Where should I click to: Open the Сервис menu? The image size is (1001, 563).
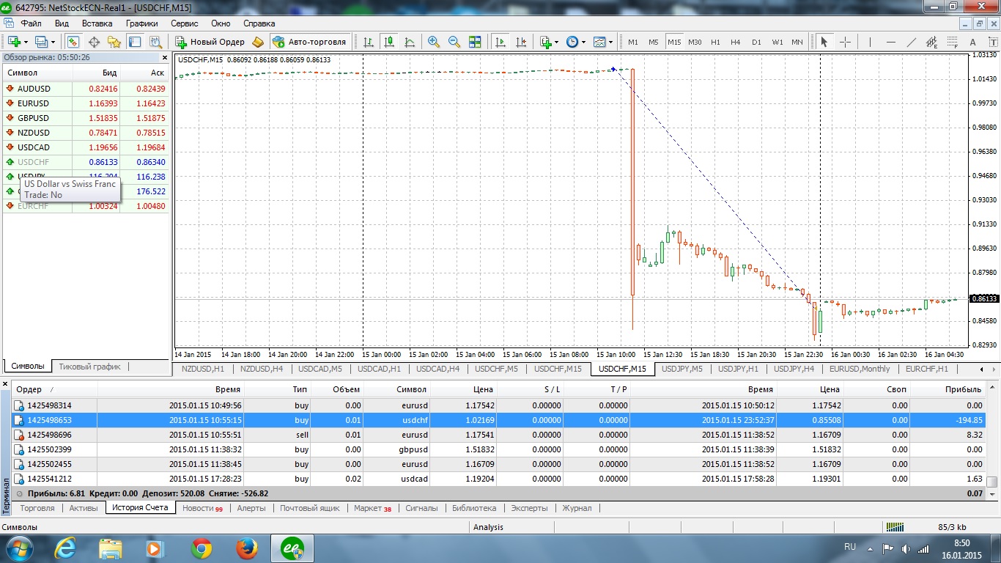184,23
